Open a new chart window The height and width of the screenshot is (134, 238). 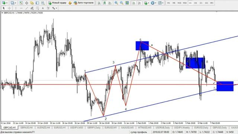(x=3, y=3)
